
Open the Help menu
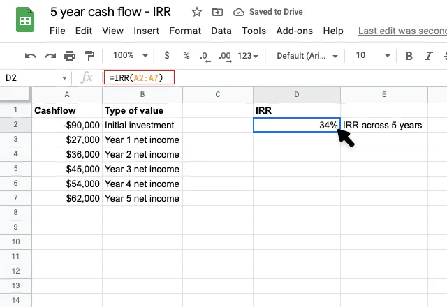[333, 31]
